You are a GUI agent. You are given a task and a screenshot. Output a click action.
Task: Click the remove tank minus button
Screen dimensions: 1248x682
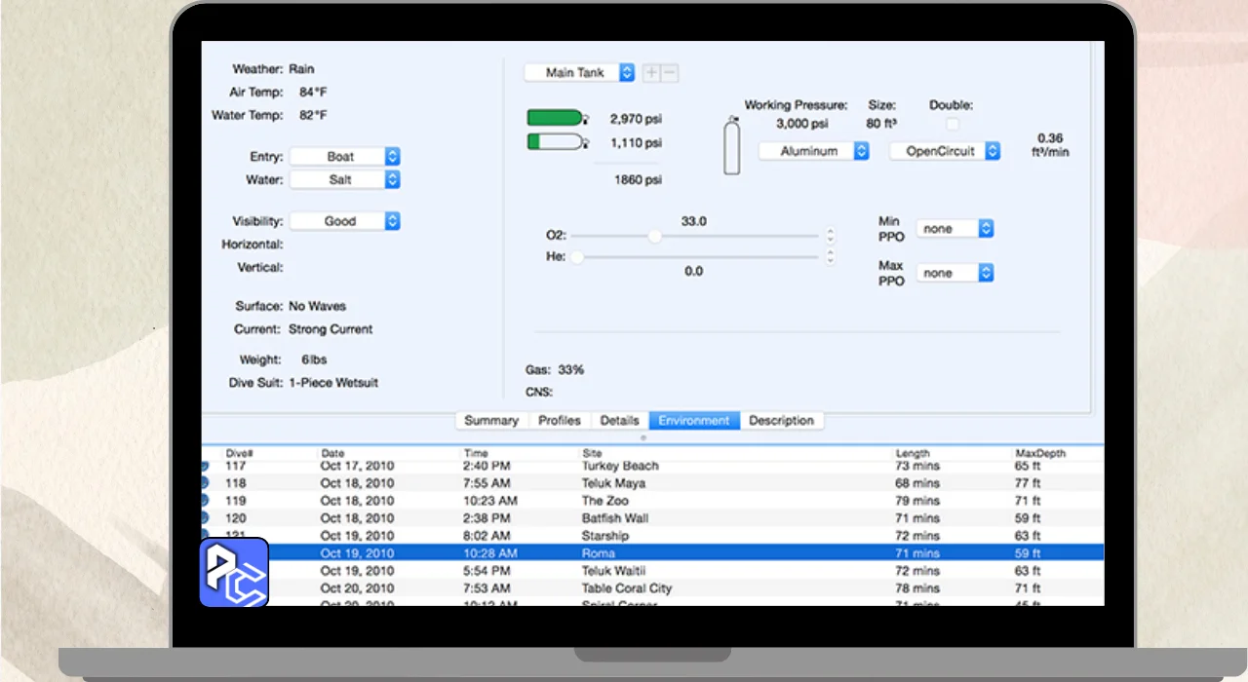pos(670,73)
